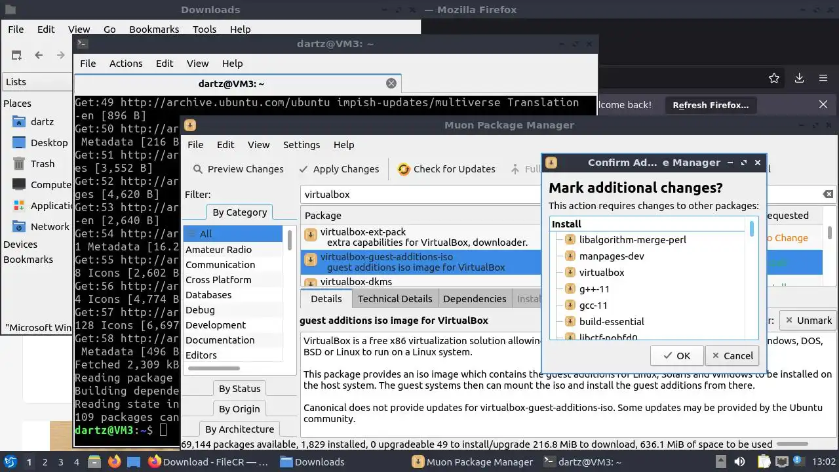839x472 pixels.
Task: Open the Firefox downloads icon
Action: pyautogui.click(x=799, y=78)
